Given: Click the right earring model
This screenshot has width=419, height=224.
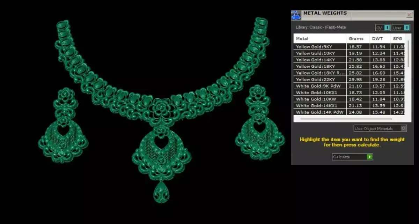Looking at the screenshot, I should tap(259, 122).
